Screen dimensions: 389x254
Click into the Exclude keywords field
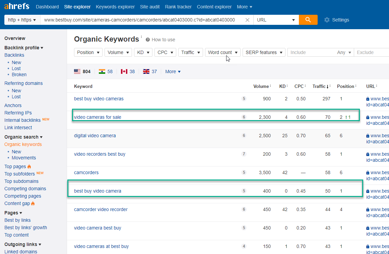click(371, 52)
